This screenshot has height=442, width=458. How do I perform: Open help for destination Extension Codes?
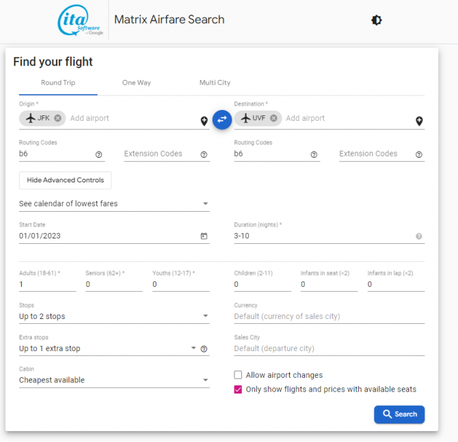pos(419,154)
